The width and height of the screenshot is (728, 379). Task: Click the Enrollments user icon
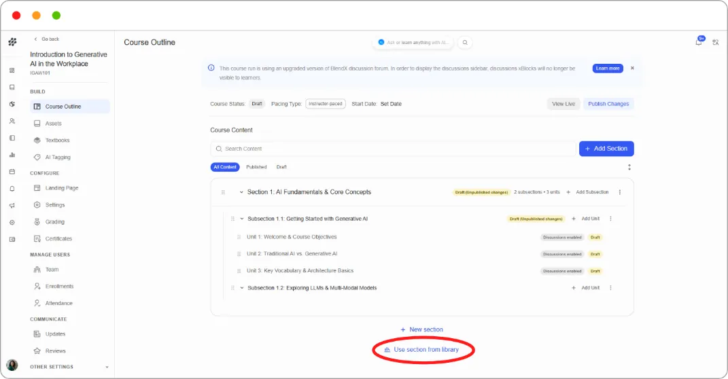pos(37,286)
